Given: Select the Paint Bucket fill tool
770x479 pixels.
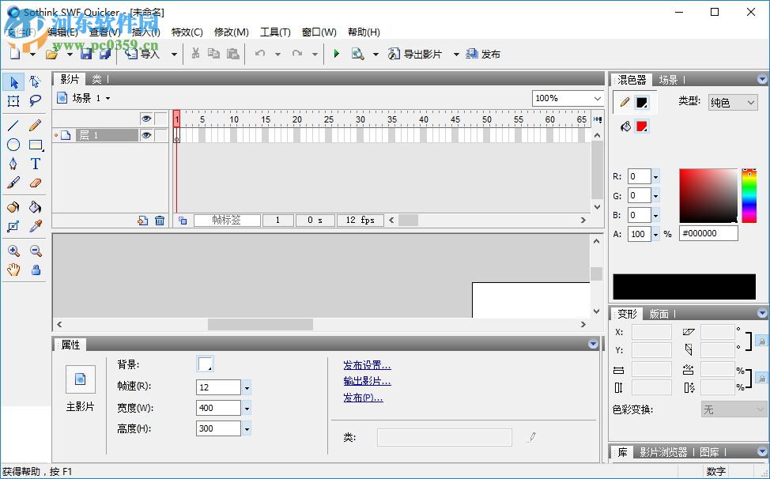Looking at the screenshot, I should pos(35,207).
